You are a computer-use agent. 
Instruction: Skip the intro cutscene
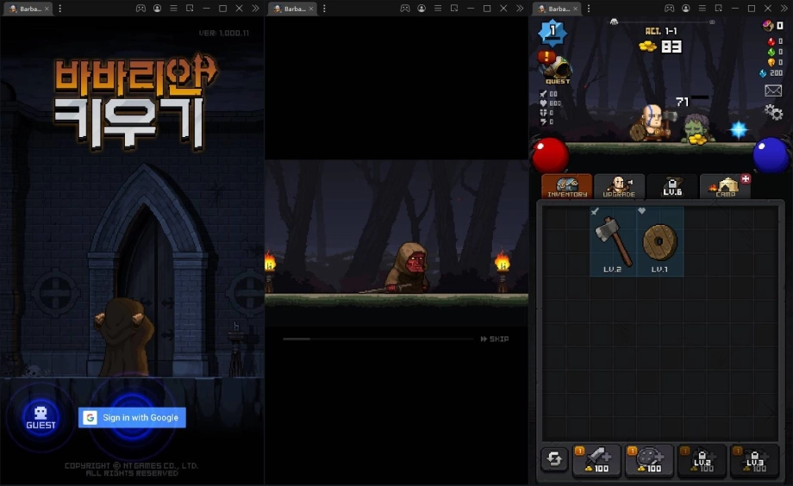pyautogui.click(x=494, y=340)
